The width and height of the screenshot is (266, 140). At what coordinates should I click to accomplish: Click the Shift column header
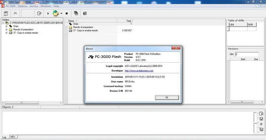tap(252, 24)
